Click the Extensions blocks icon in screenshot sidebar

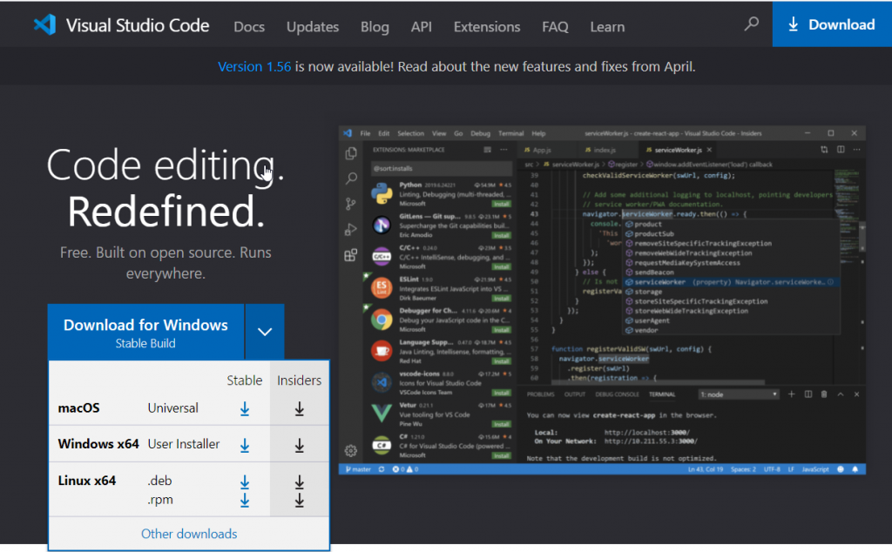(x=351, y=255)
